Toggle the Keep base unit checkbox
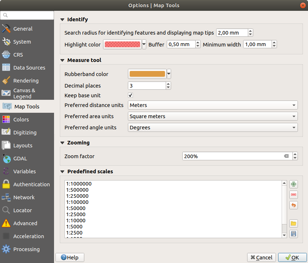The image size is (308, 263). [x=130, y=95]
